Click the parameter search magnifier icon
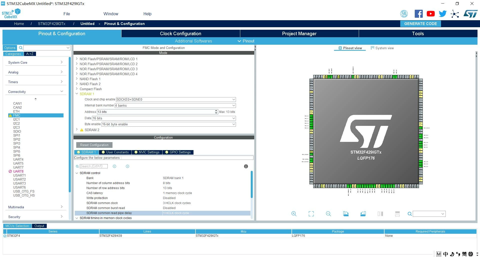Image resolution: width=480 pixels, height=257 pixels. [x=77, y=166]
